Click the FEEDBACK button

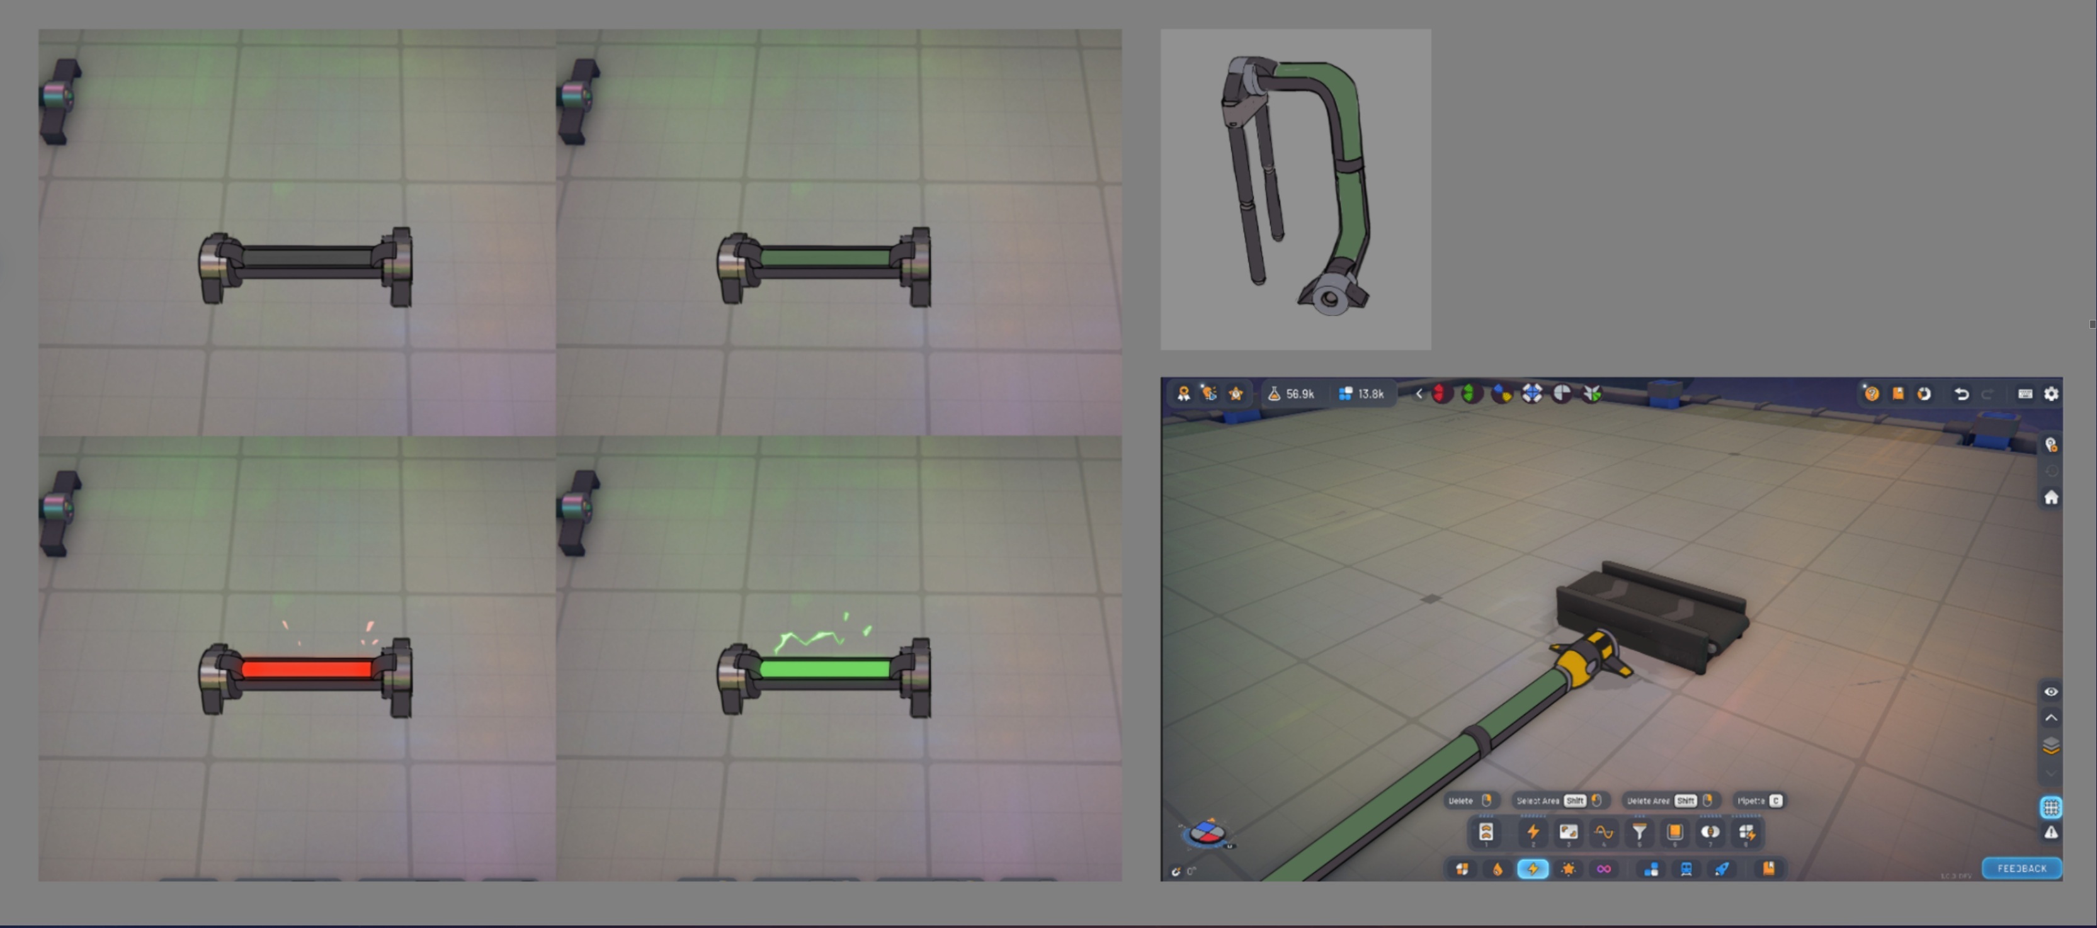[x=2021, y=869]
